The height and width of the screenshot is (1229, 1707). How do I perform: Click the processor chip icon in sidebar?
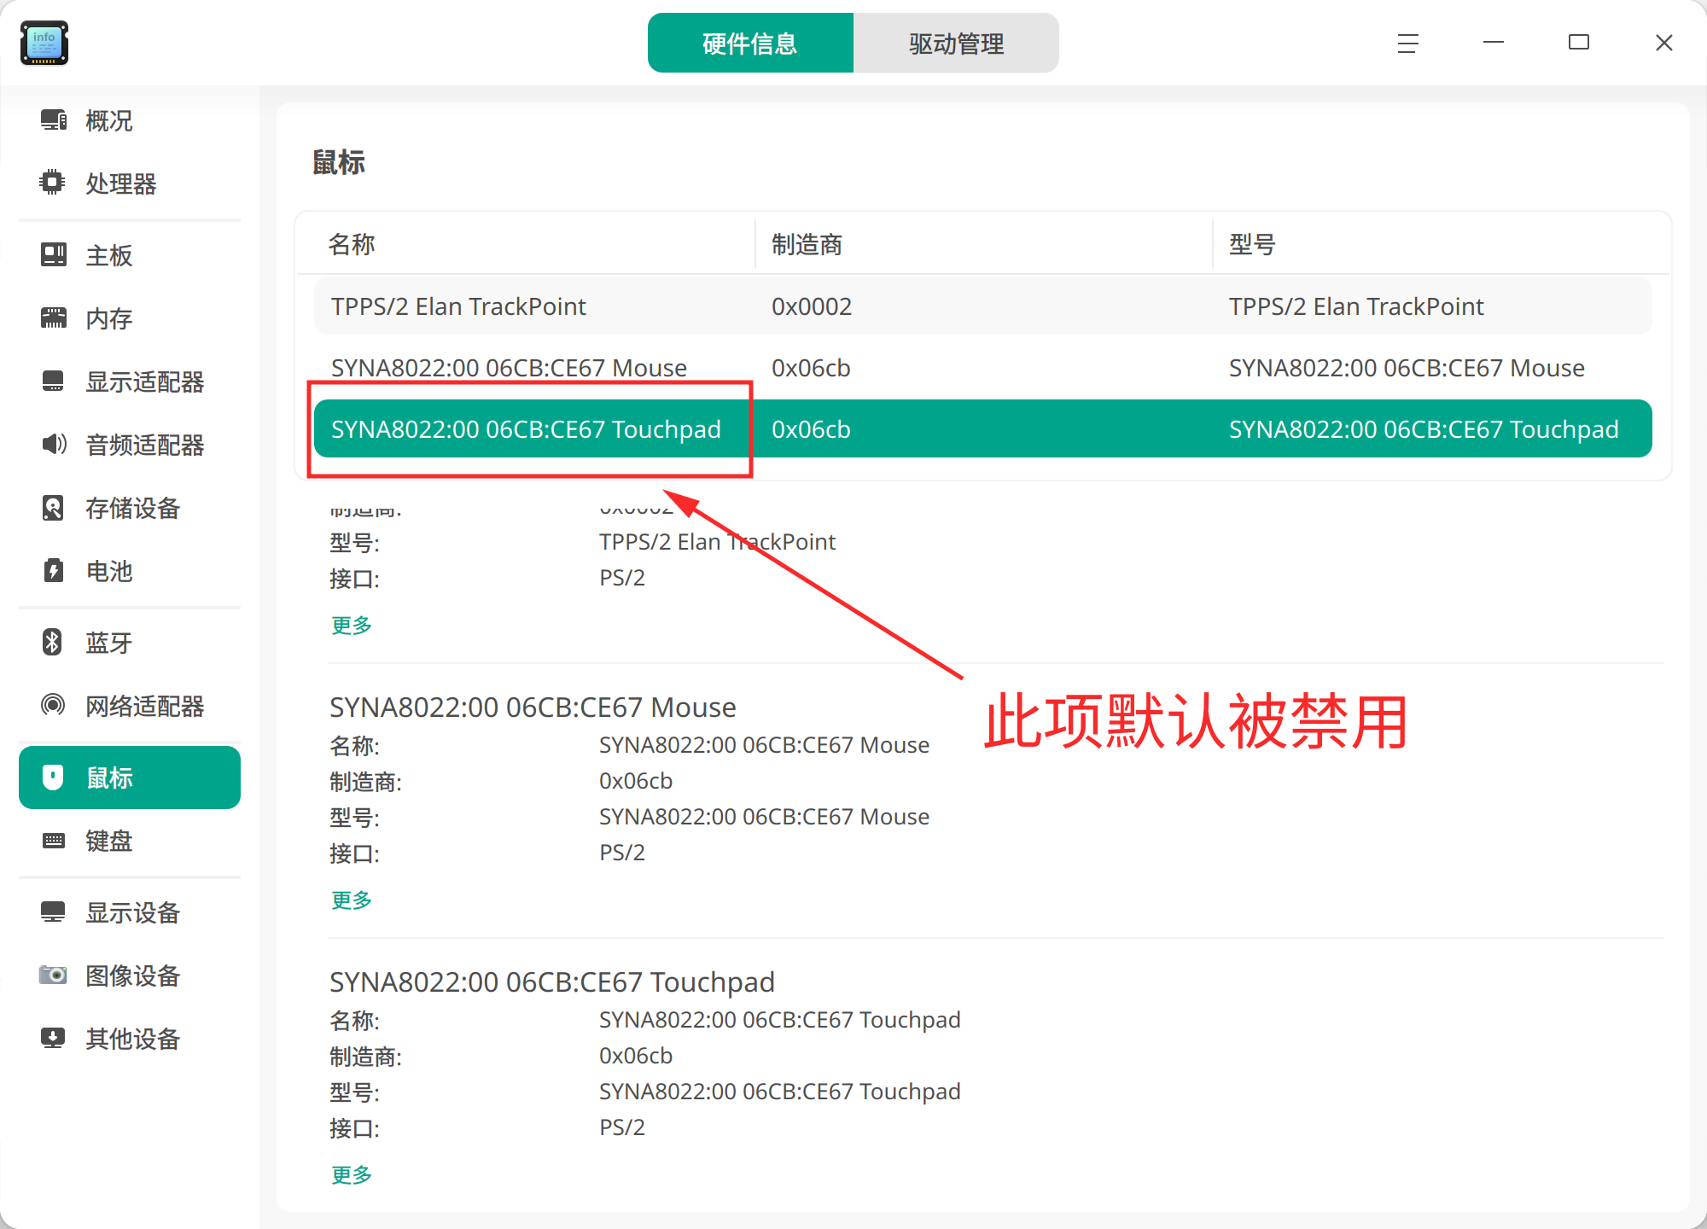click(53, 183)
